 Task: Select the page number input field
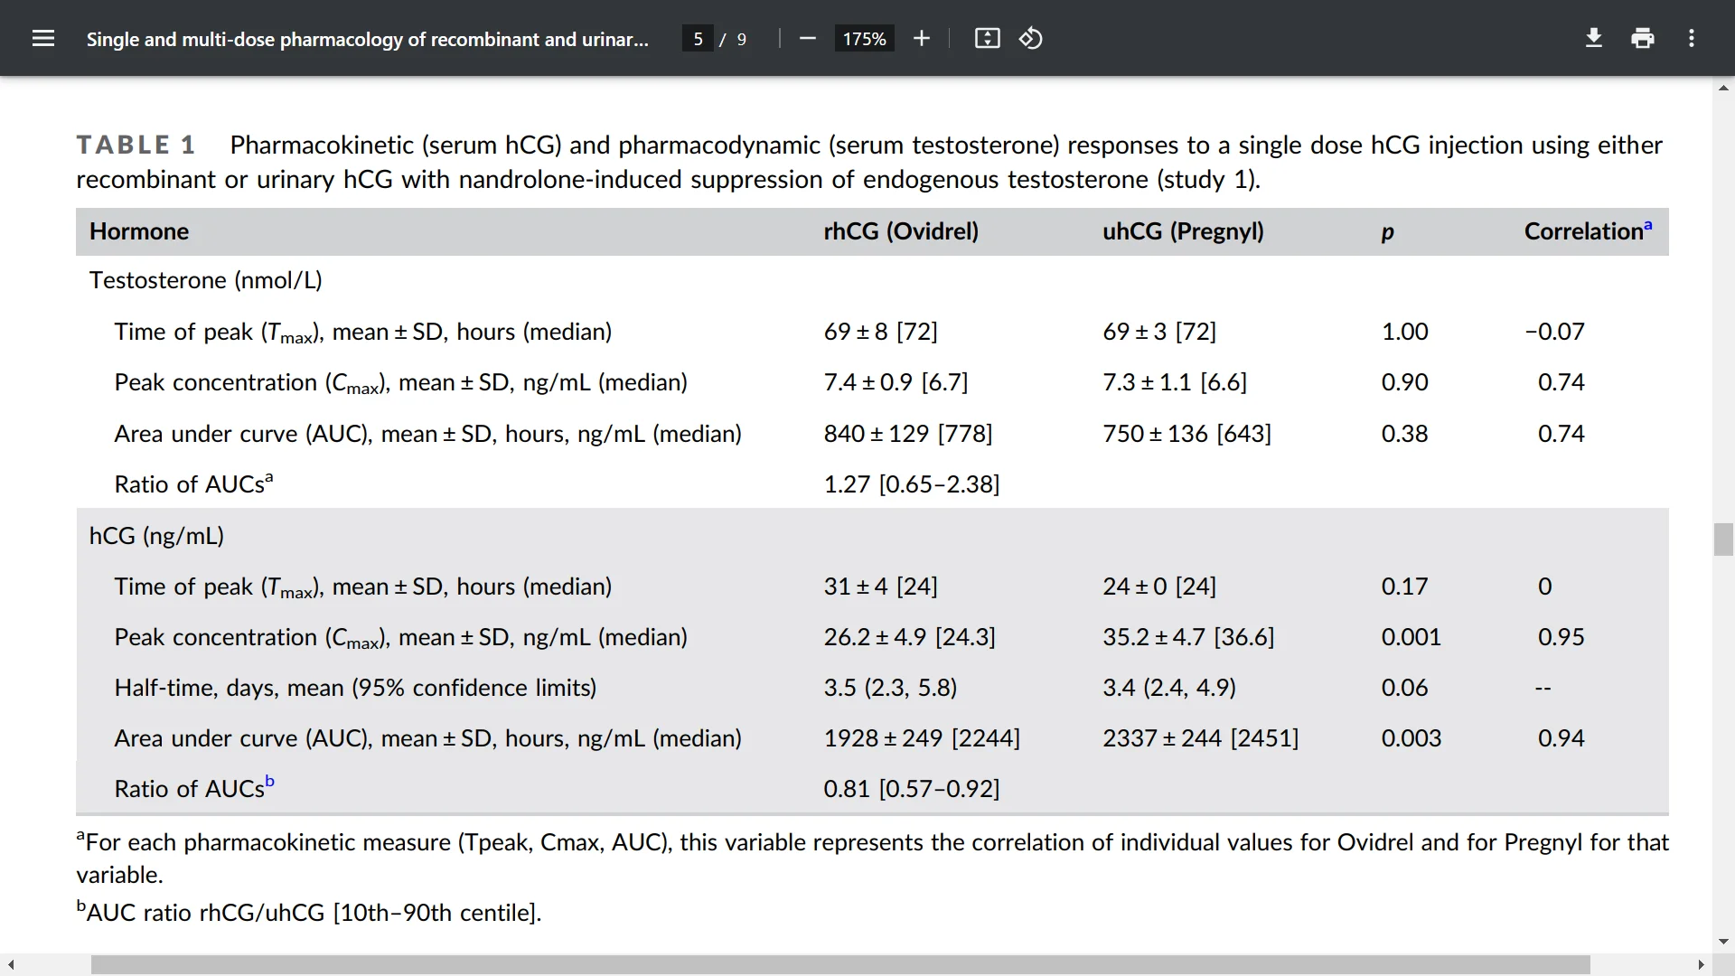697,38
